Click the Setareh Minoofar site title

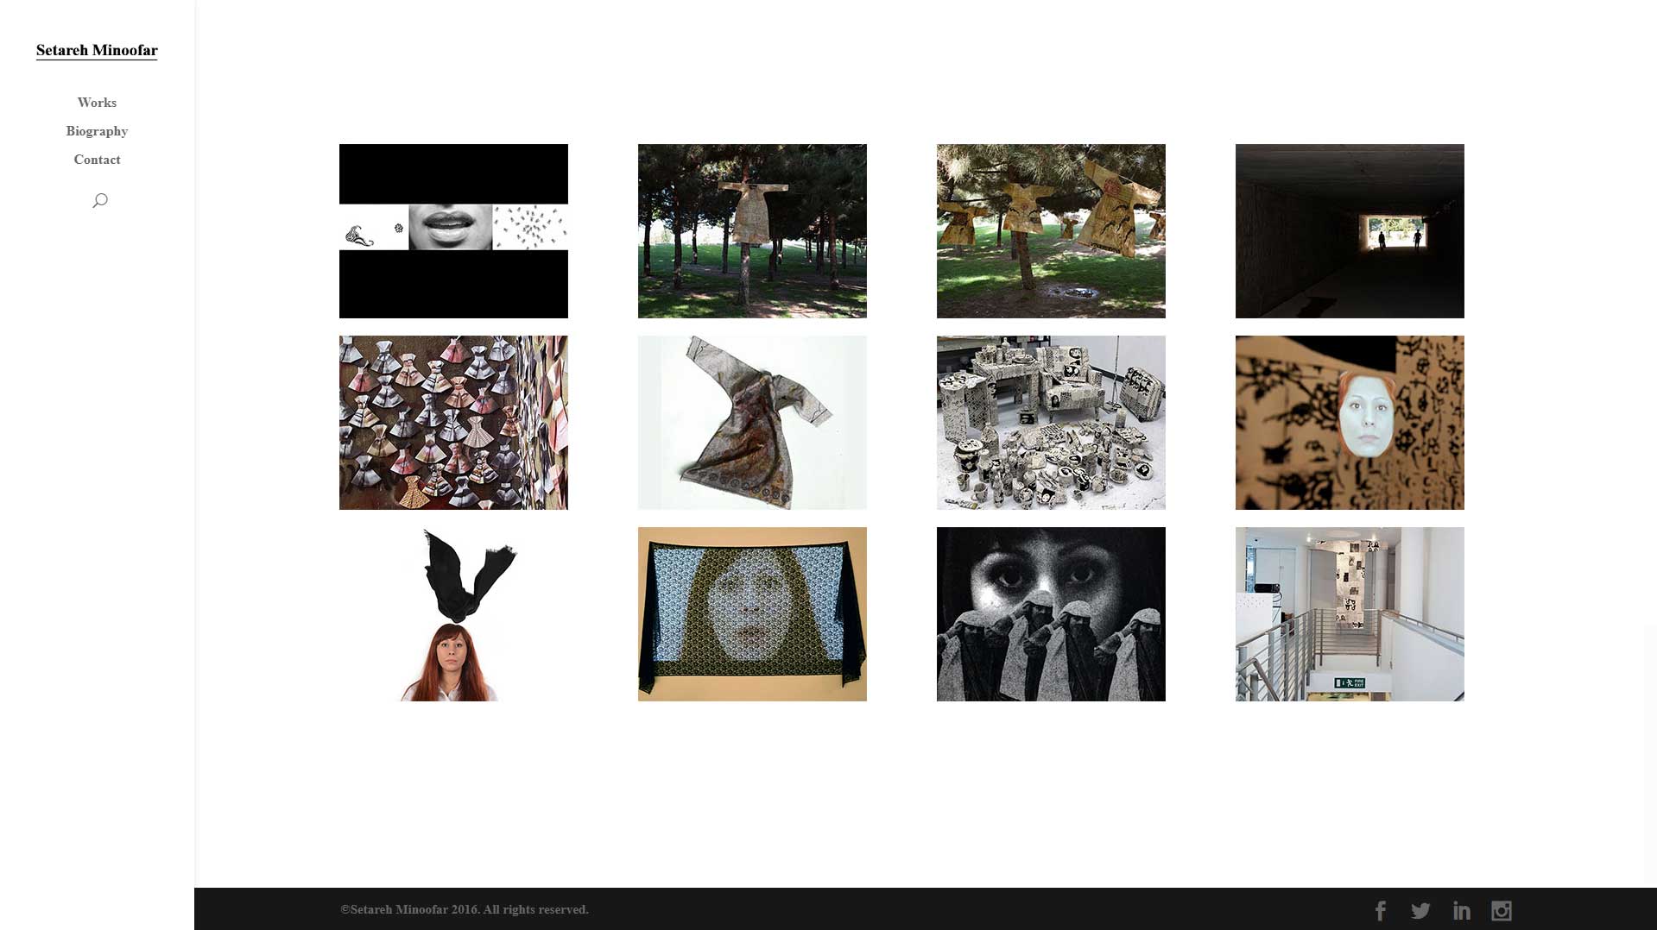(x=97, y=50)
